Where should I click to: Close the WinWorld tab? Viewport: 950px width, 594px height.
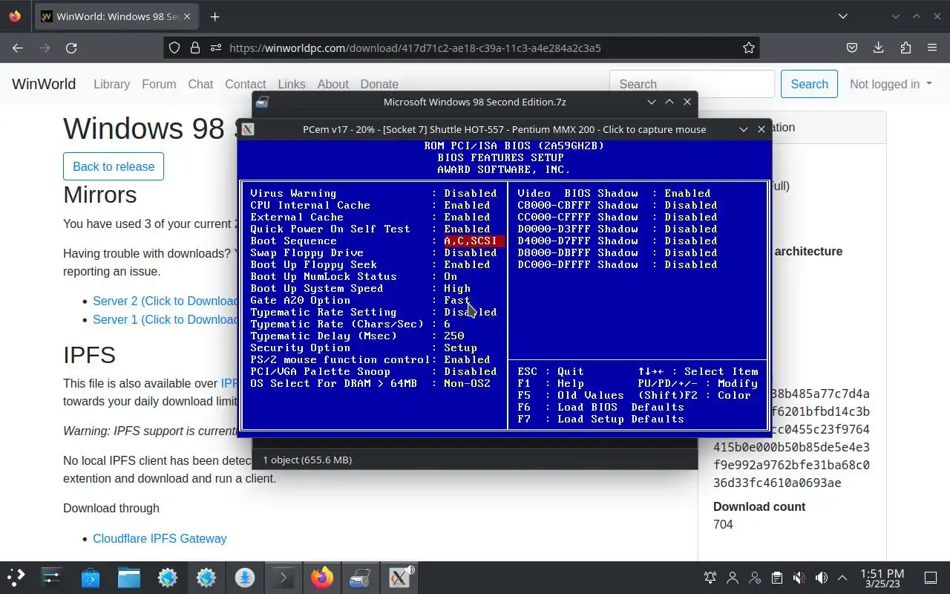(189, 16)
